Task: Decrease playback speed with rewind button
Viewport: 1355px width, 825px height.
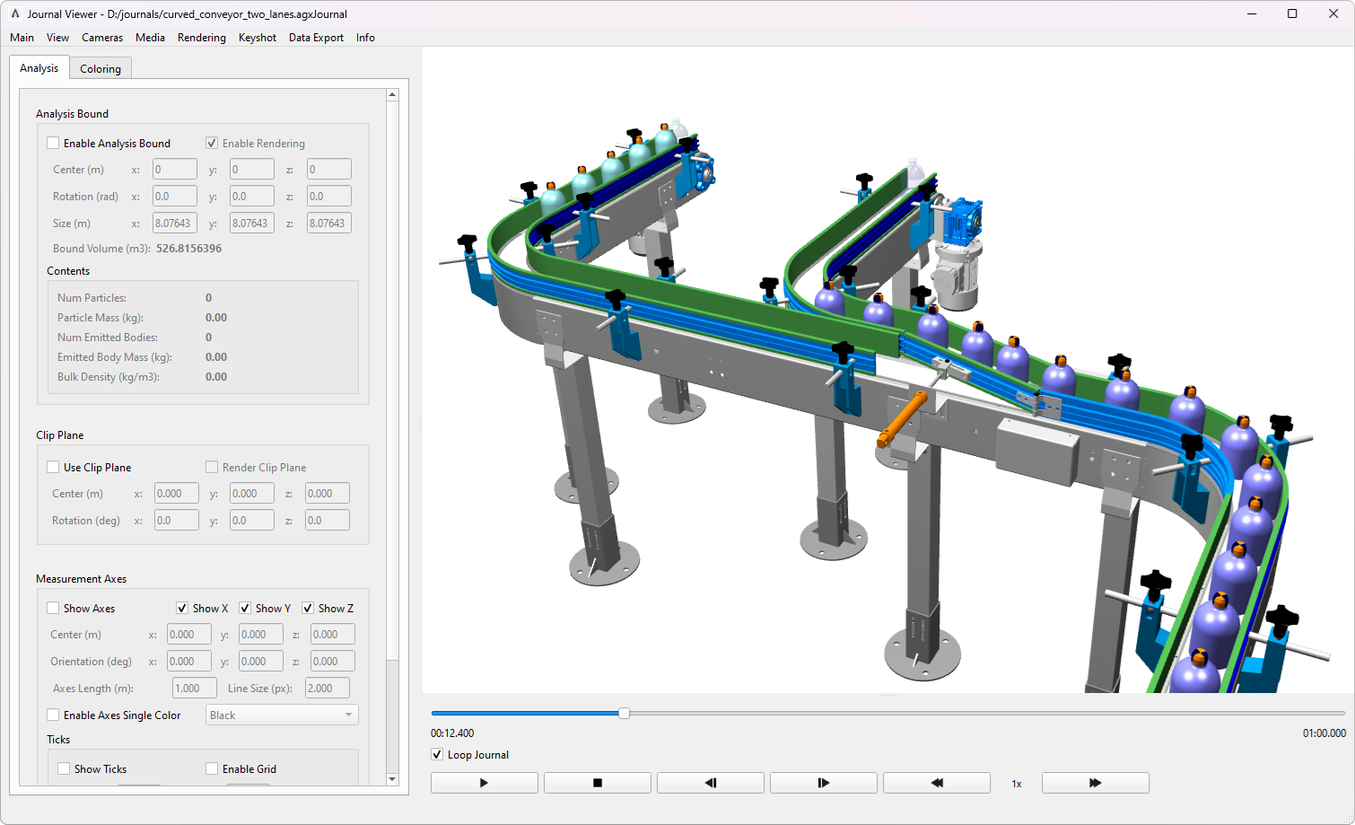Action: (936, 783)
